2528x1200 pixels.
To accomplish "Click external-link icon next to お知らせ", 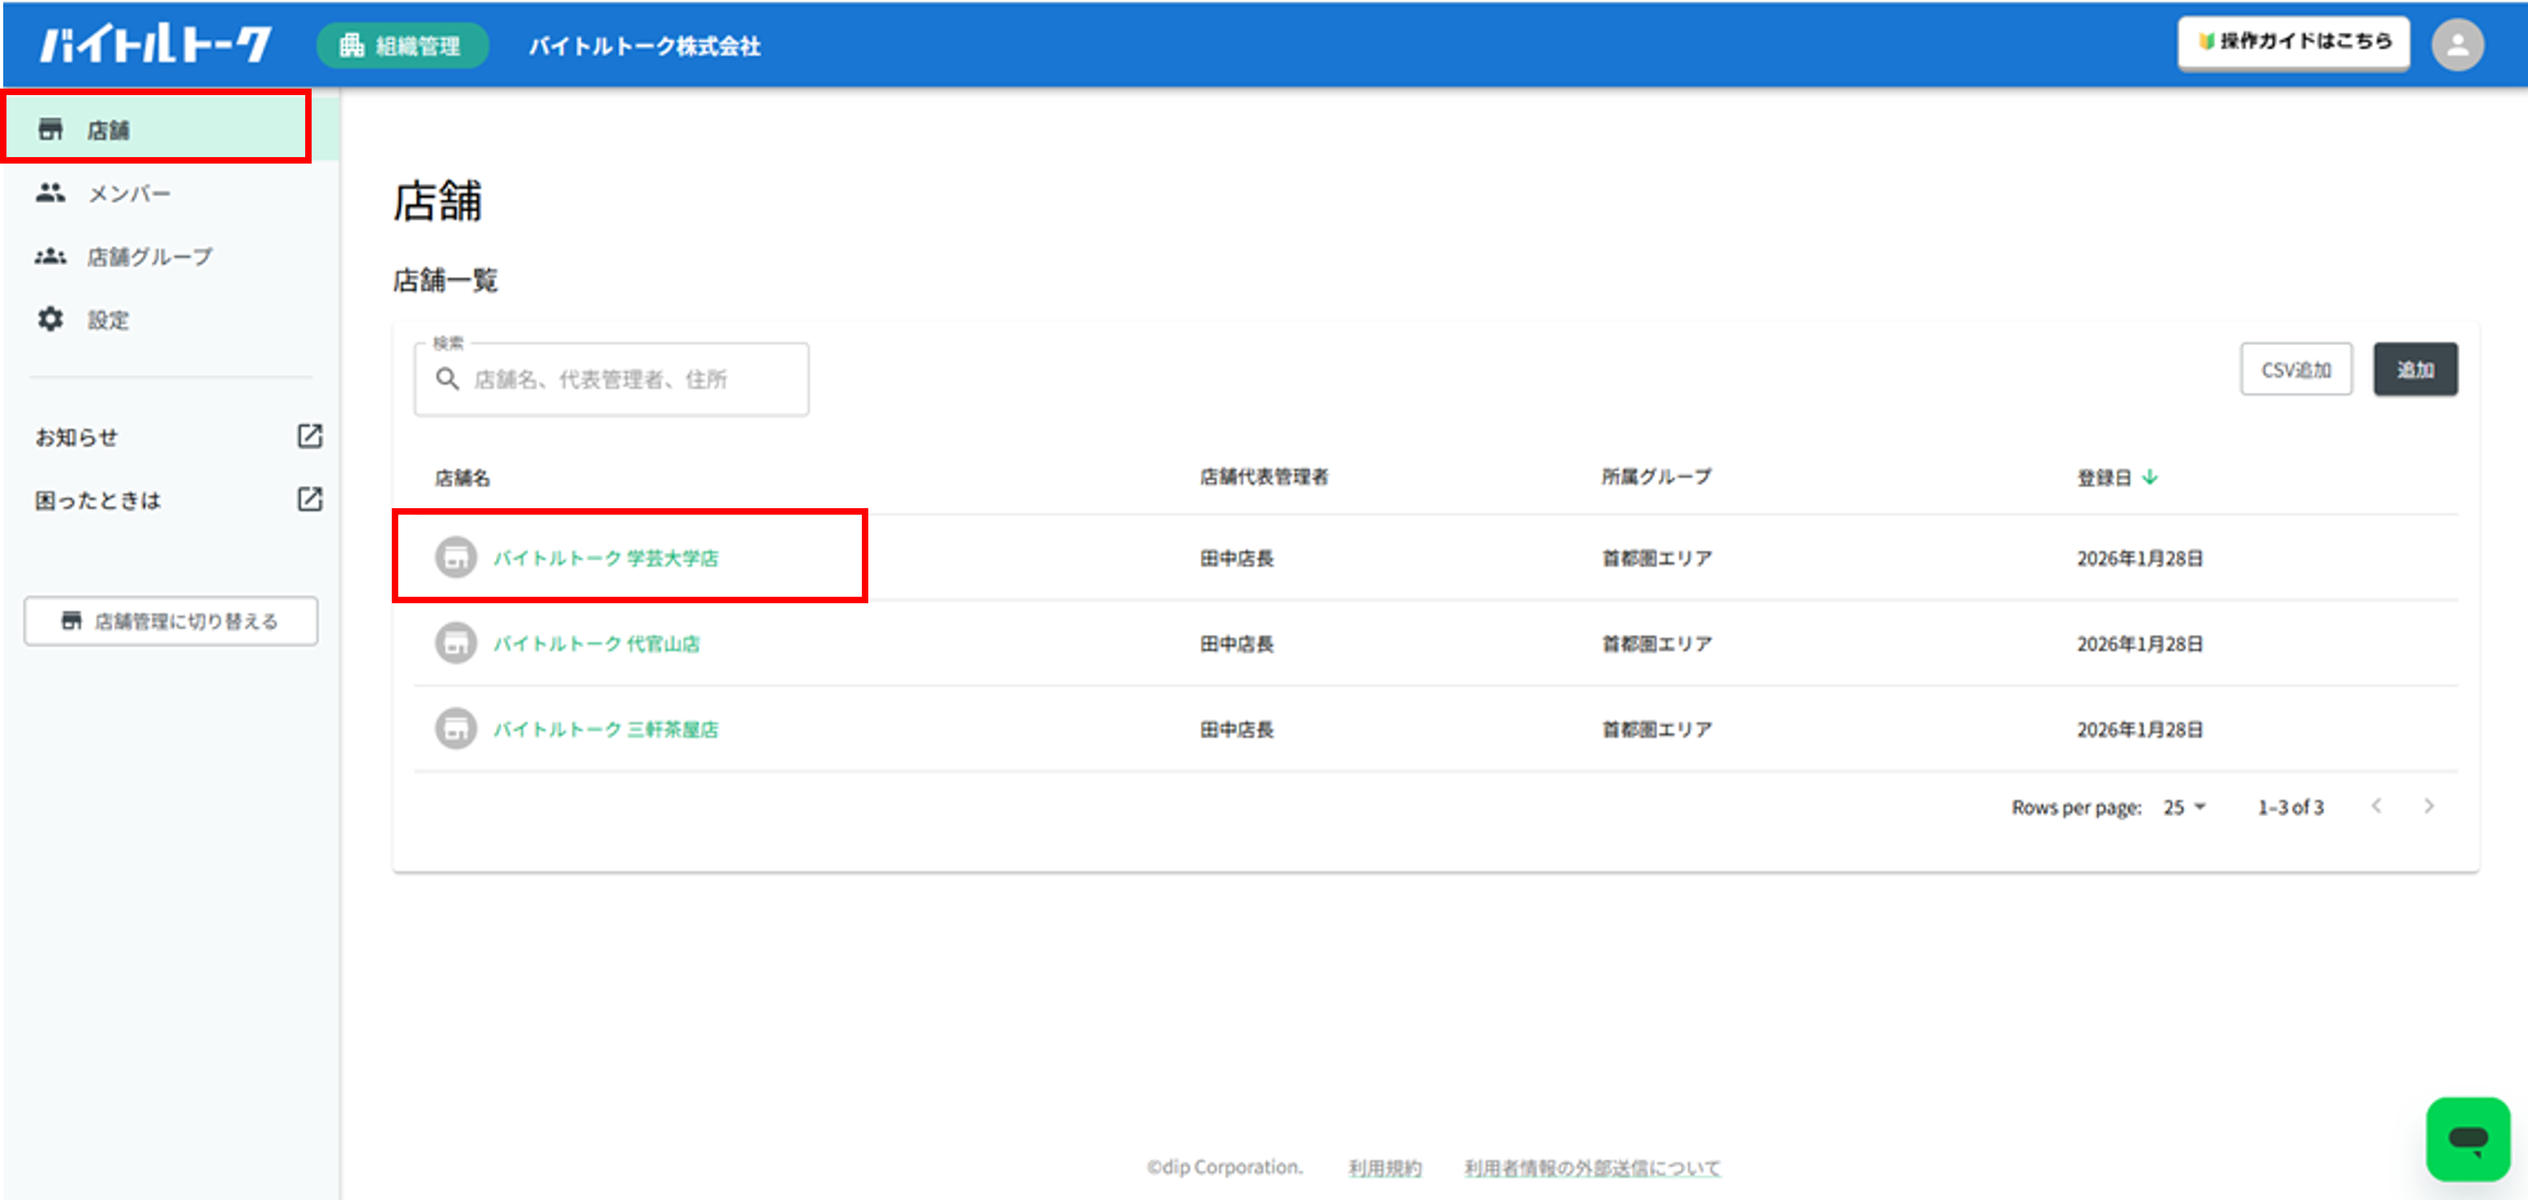I will coord(309,436).
